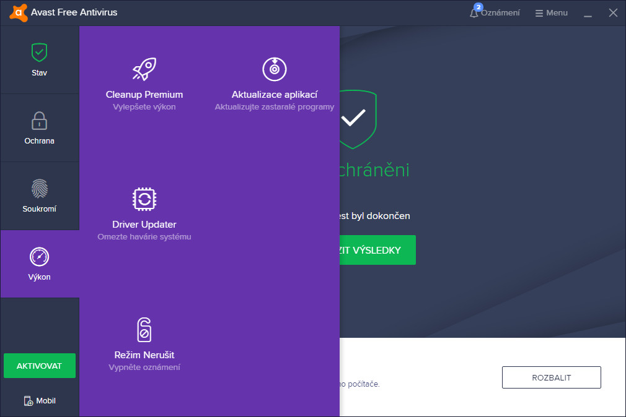Launch Cleanup Premium rocket icon
The image size is (626, 417).
pos(144,69)
